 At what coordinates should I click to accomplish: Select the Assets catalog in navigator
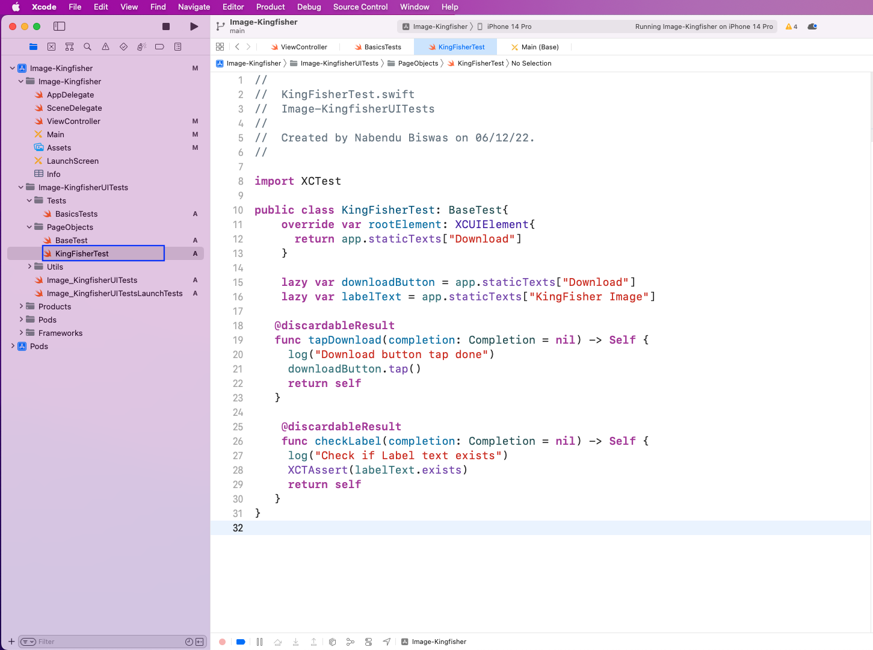pos(59,147)
